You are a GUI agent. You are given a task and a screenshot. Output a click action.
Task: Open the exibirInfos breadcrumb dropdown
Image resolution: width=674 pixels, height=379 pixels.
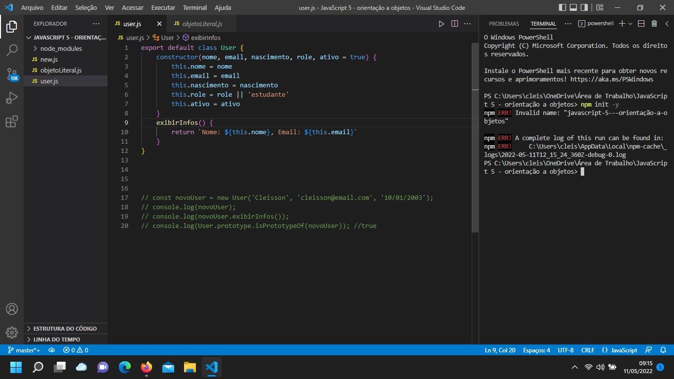(x=201, y=38)
